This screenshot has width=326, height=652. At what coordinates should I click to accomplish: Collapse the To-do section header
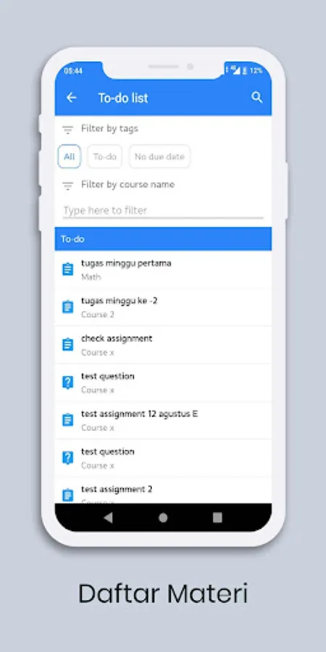163,238
